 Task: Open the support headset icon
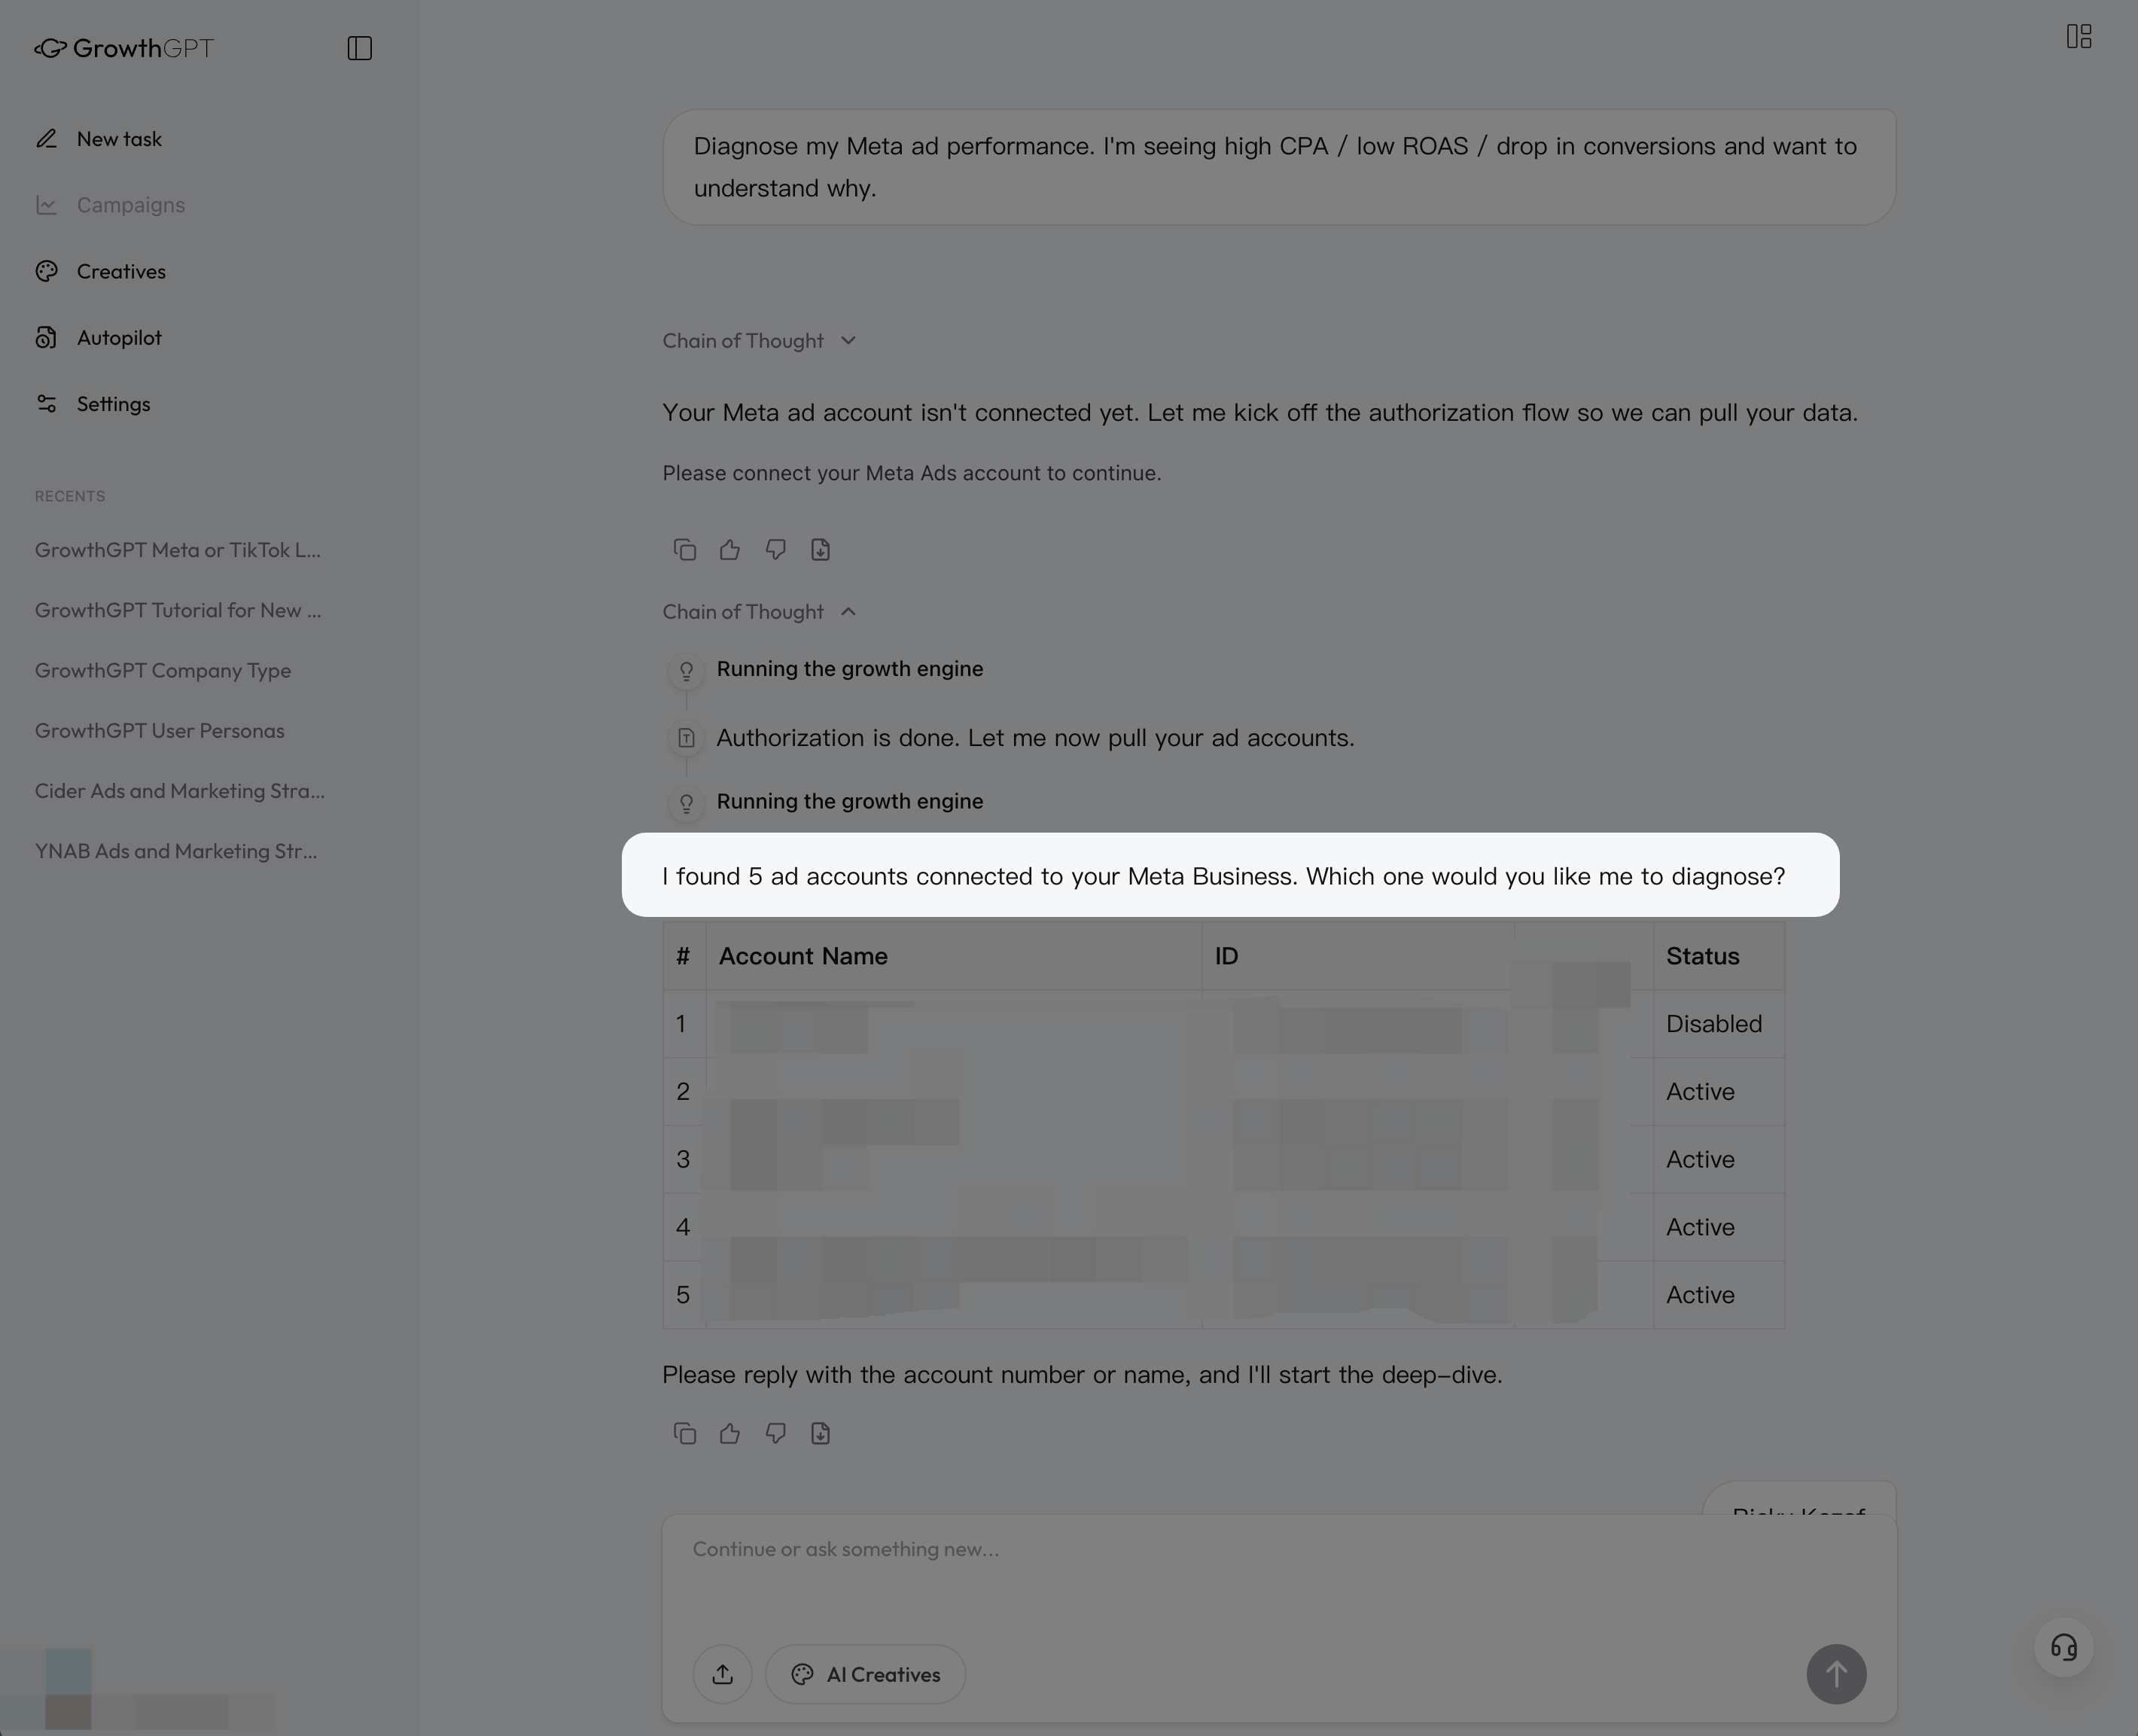[x=2064, y=1647]
